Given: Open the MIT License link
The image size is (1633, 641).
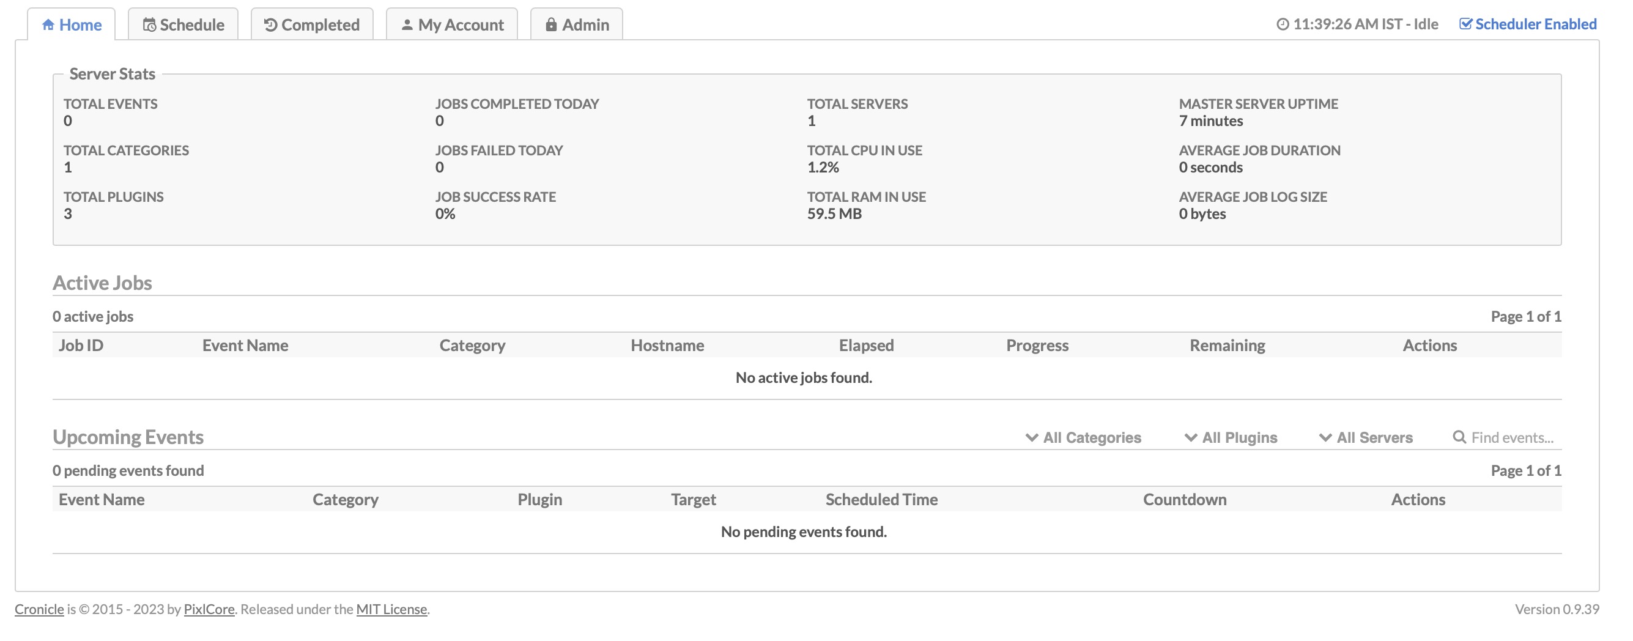Looking at the screenshot, I should tap(391, 609).
